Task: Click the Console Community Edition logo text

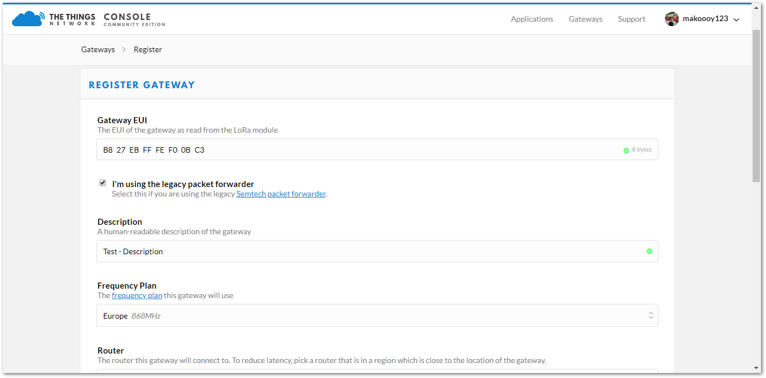Action: click(x=134, y=19)
